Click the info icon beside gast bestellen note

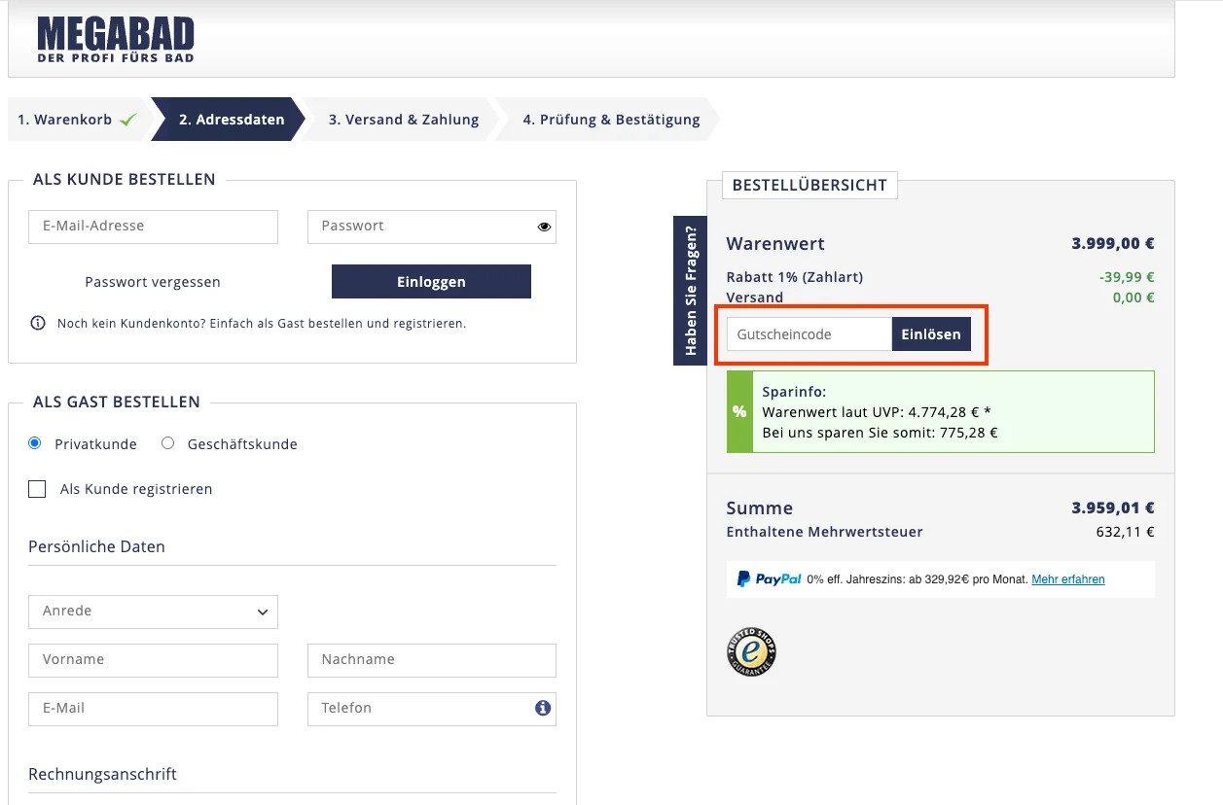(x=37, y=323)
